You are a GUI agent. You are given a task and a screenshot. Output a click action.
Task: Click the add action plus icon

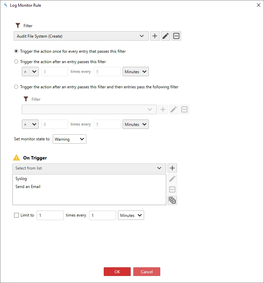(x=172, y=168)
